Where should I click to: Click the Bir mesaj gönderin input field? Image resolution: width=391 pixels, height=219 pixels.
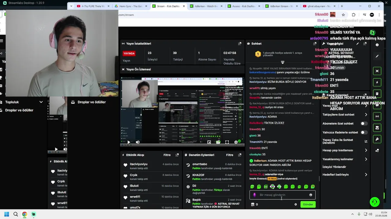click(283, 195)
